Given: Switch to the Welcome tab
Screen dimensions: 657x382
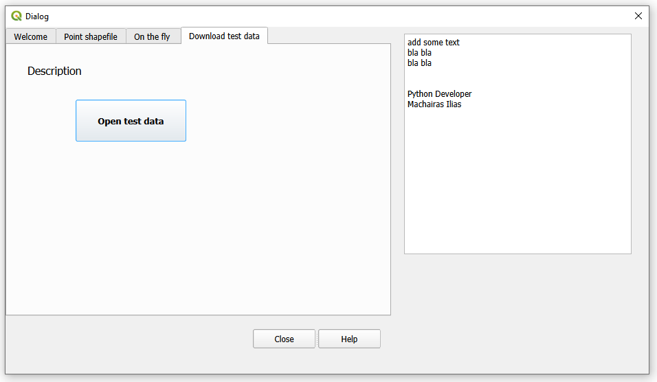Looking at the screenshot, I should click(31, 36).
